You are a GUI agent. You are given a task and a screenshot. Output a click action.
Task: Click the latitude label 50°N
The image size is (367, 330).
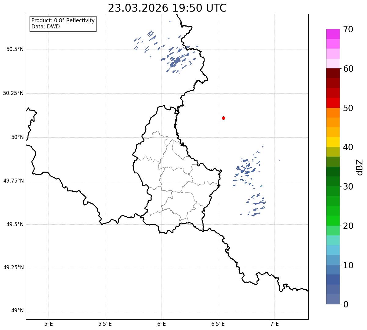pyautogui.click(x=17, y=137)
